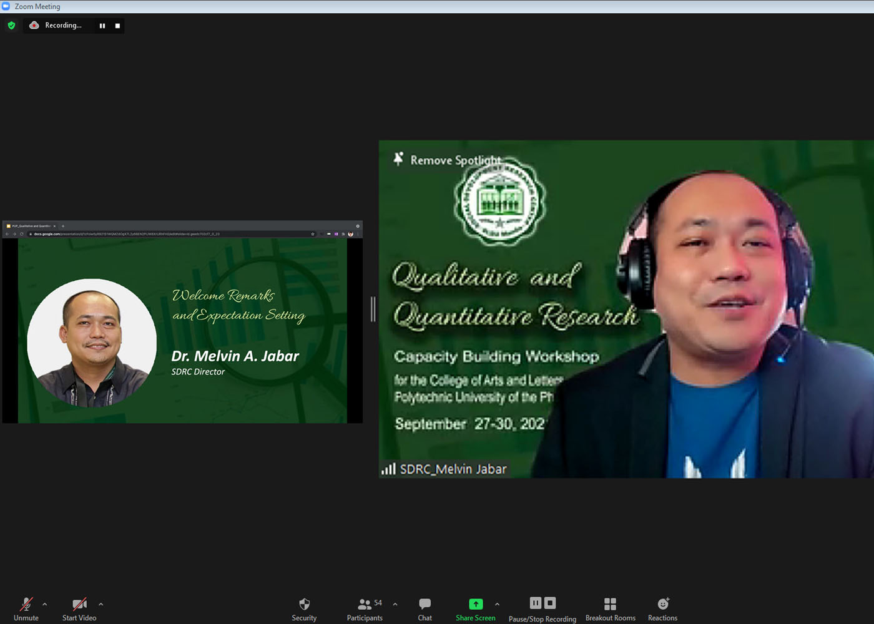The width and height of the screenshot is (874, 624).
Task: Expand the arrow next to Participants
Action: coord(395,604)
